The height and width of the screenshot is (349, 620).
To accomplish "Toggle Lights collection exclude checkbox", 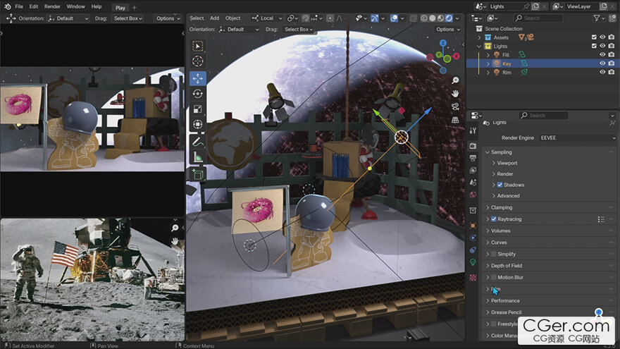I will 594,46.
